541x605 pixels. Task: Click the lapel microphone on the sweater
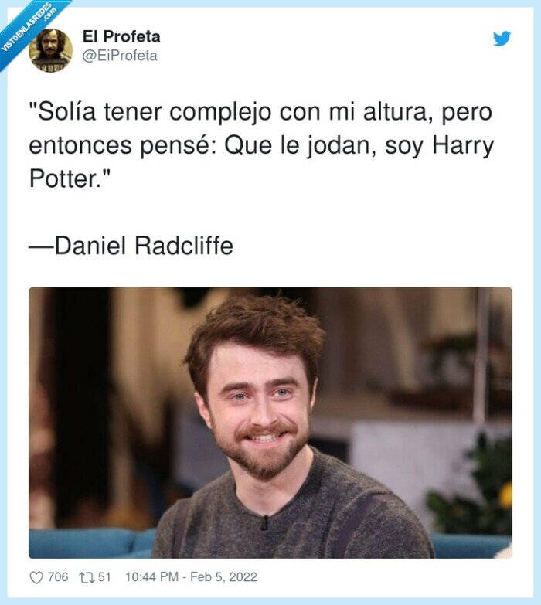[x=264, y=523]
